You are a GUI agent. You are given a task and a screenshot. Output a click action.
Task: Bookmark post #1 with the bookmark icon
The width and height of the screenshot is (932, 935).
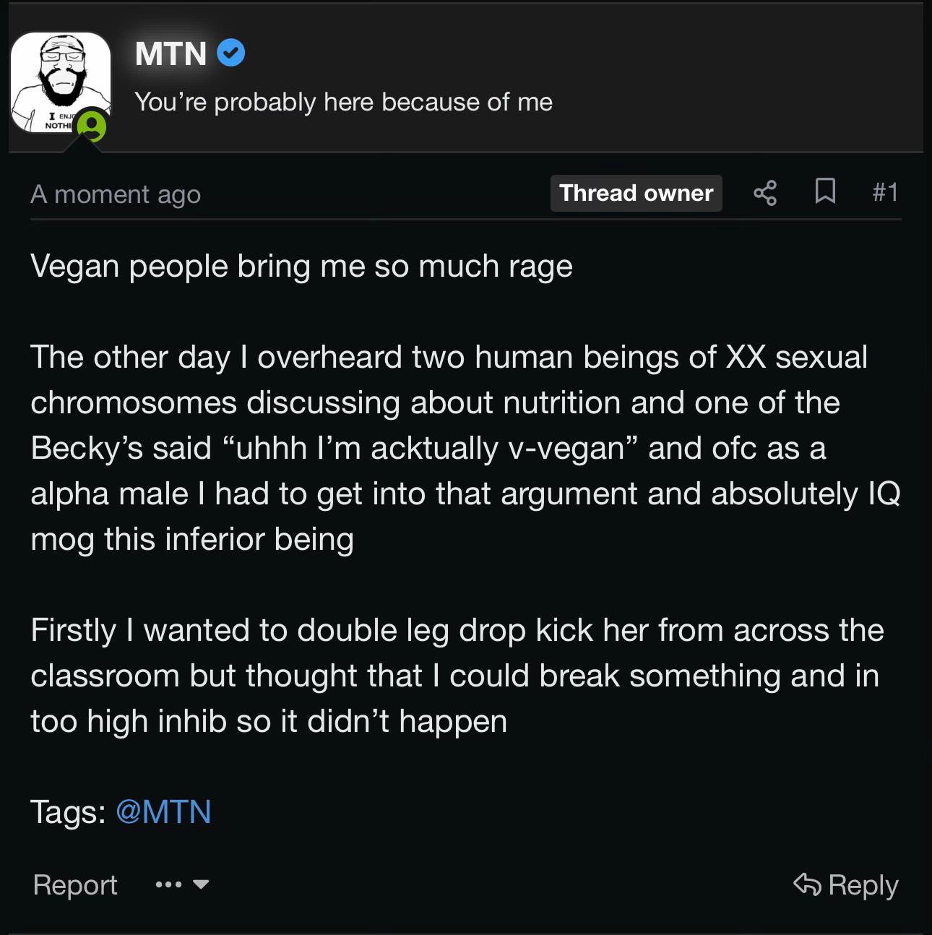point(825,191)
